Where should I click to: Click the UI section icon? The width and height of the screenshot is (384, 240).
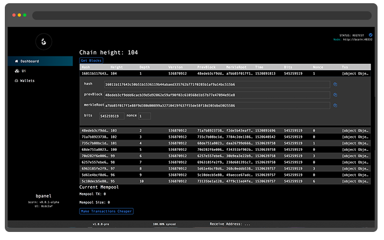17,71
